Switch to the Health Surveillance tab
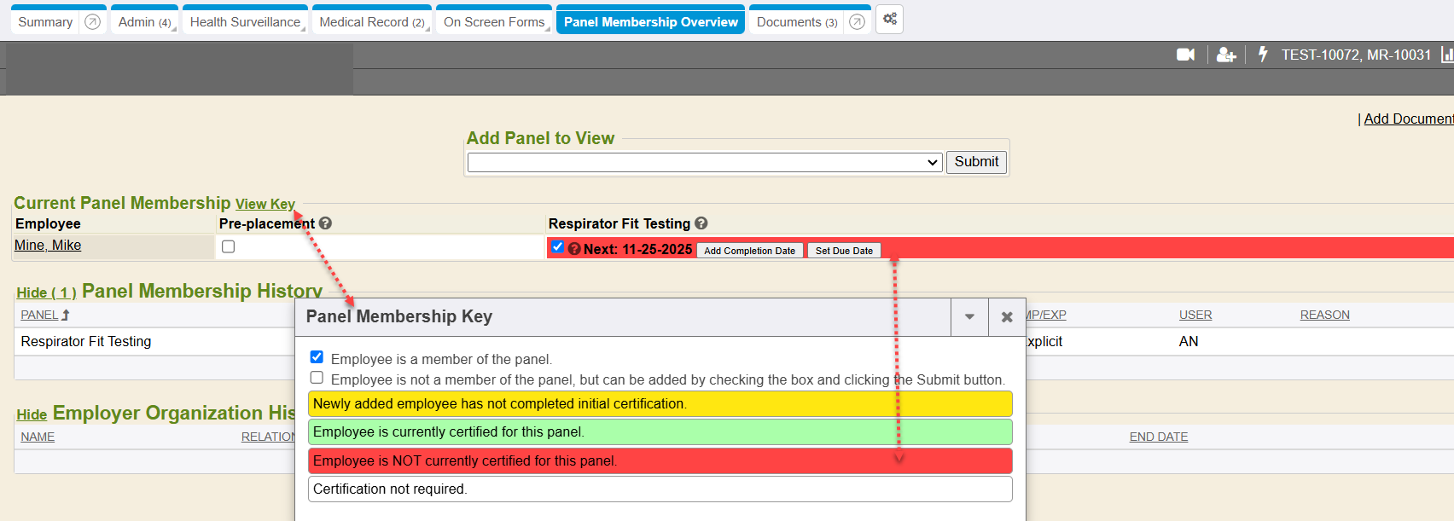This screenshot has width=1454, height=521. (245, 22)
